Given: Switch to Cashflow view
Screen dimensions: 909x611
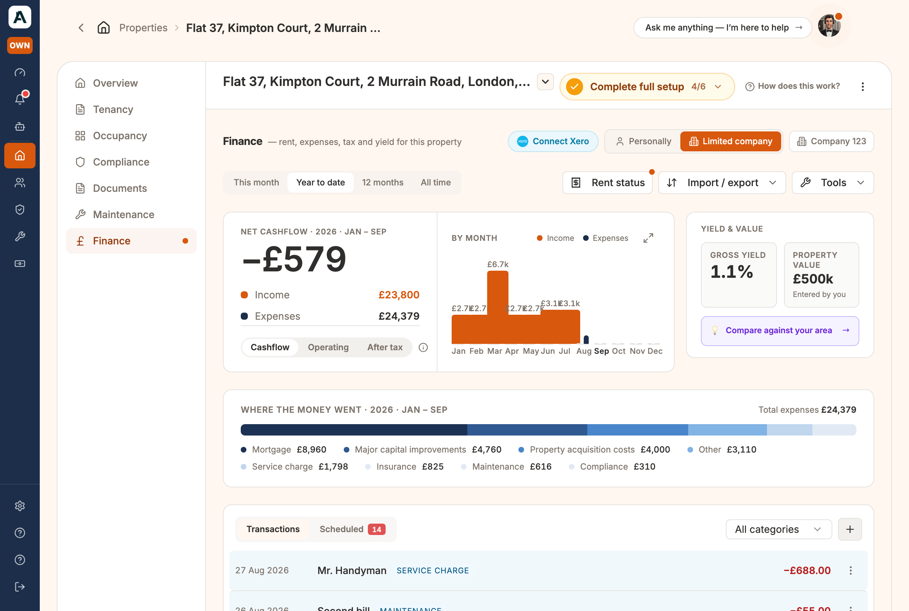Looking at the screenshot, I should pyautogui.click(x=270, y=347).
